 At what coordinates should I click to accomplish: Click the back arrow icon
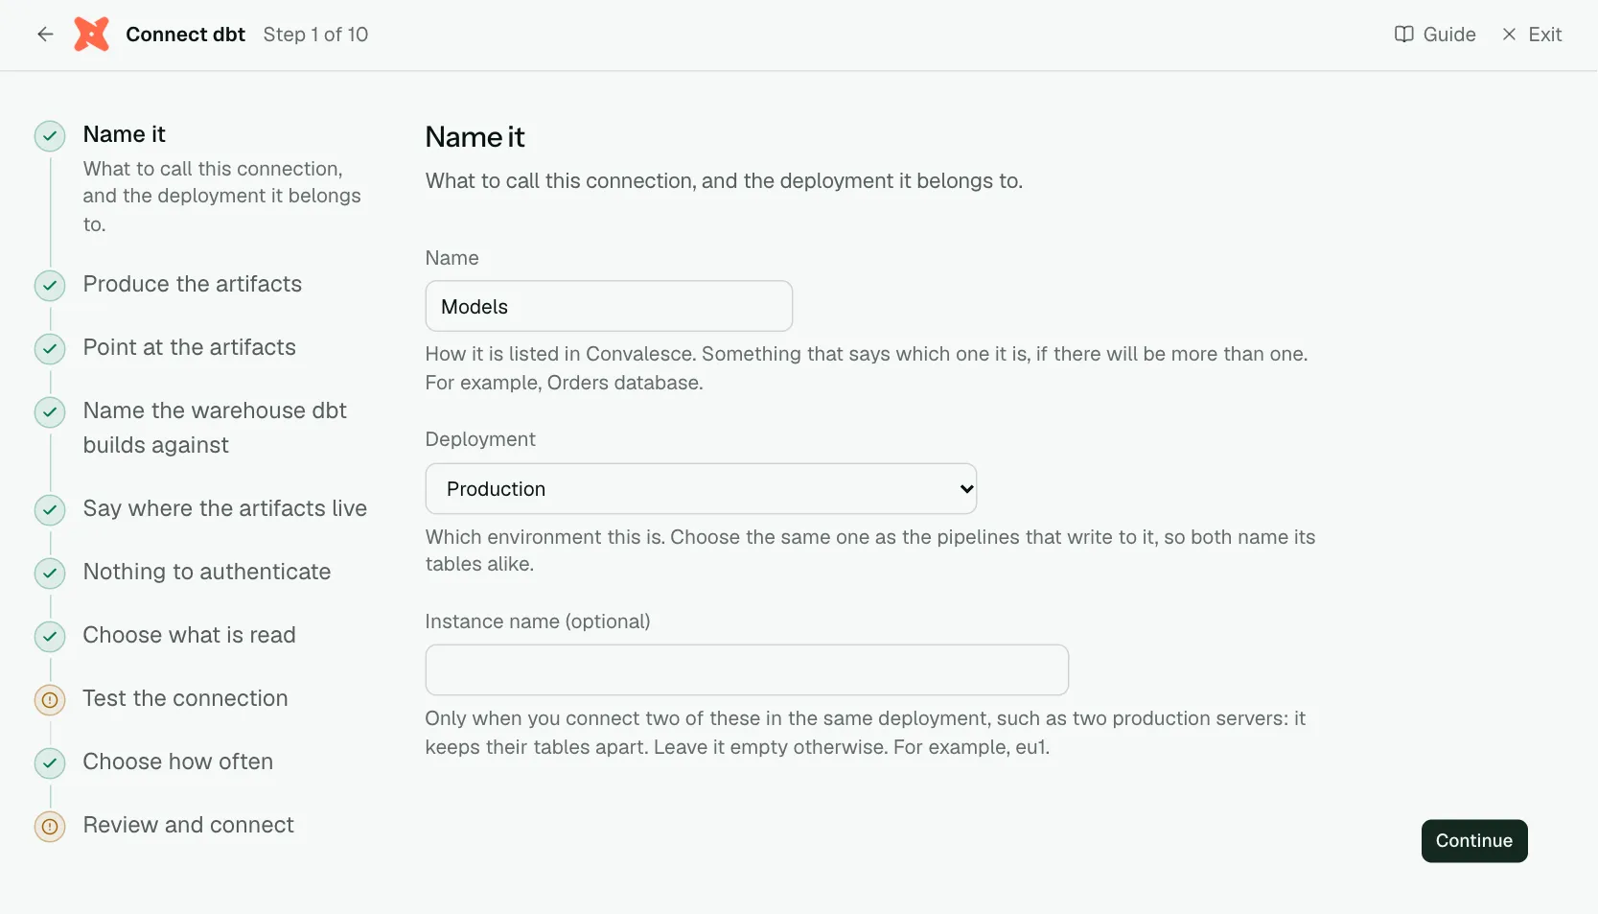point(45,35)
